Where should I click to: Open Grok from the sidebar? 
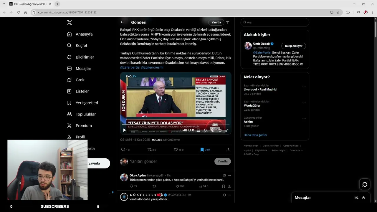(76, 80)
